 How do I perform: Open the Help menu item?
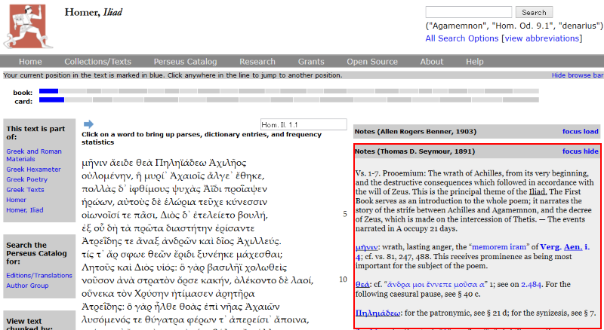tap(474, 62)
